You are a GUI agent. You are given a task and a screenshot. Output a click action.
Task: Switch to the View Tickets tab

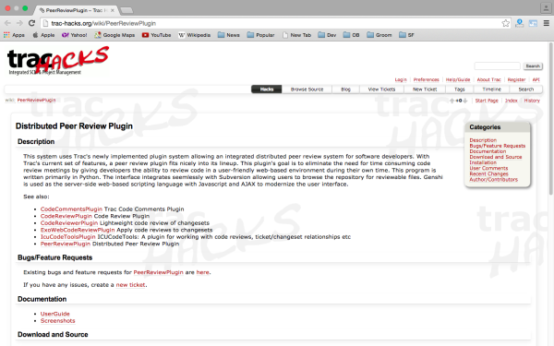381,89
